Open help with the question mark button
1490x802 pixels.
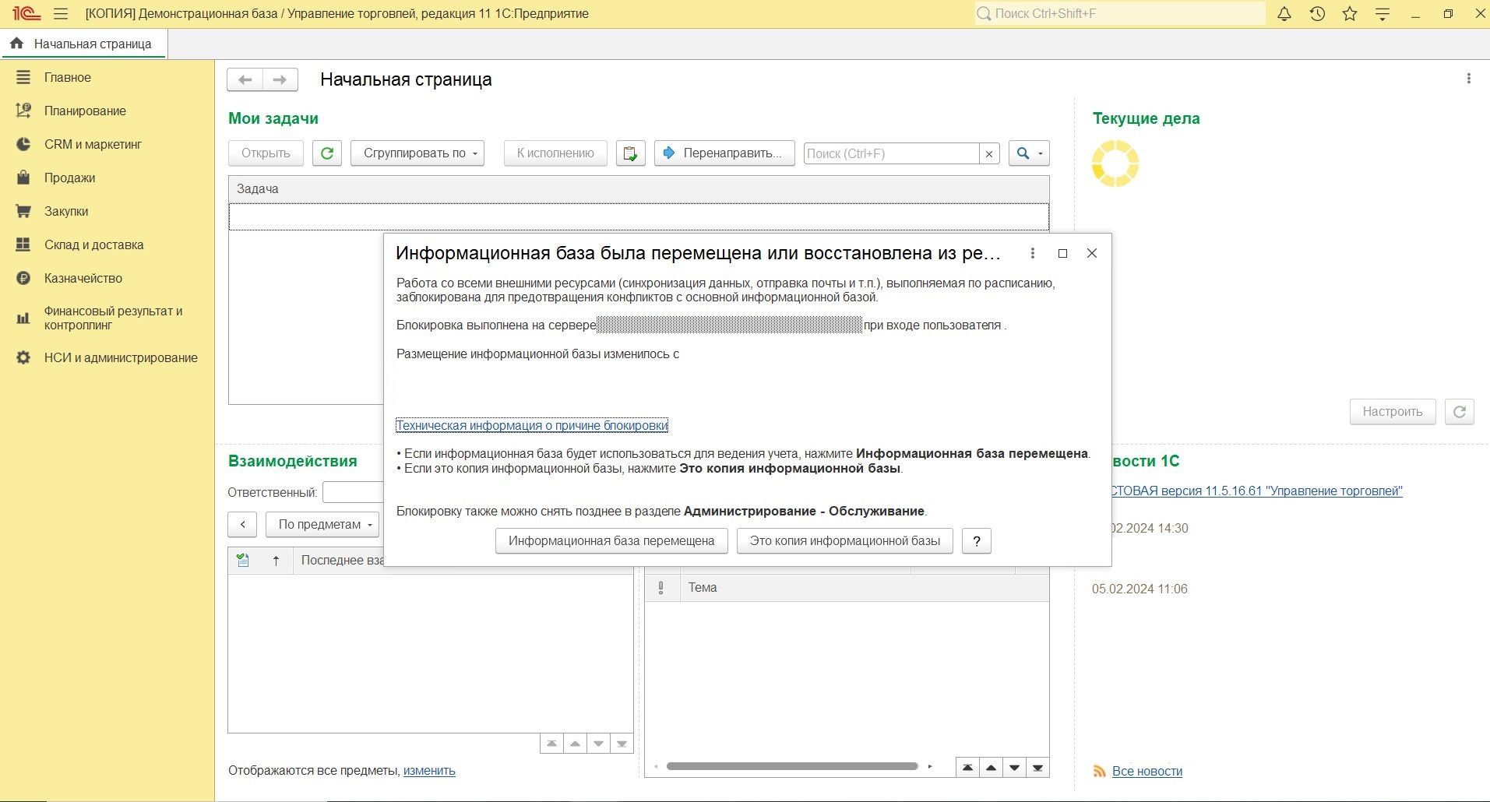(x=977, y=541)
